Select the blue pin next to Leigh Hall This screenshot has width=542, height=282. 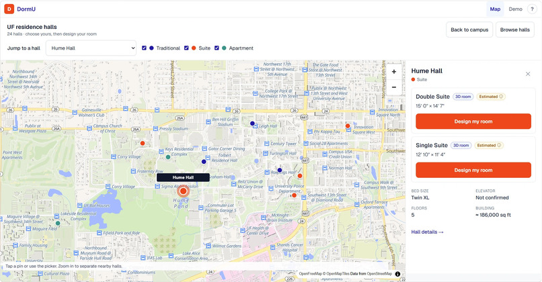tap(252, 124)
